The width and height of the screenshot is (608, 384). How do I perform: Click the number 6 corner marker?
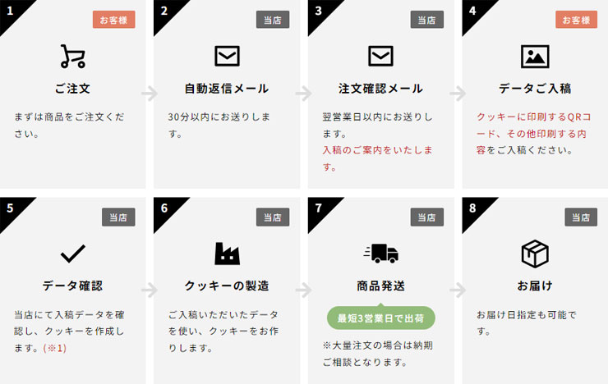click(x=165, y=208)
